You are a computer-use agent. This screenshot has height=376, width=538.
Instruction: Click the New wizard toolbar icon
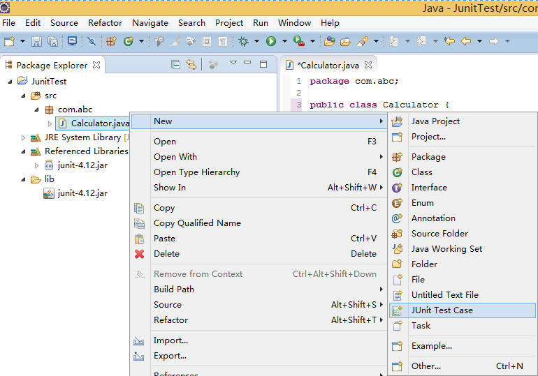click(9, 41)
